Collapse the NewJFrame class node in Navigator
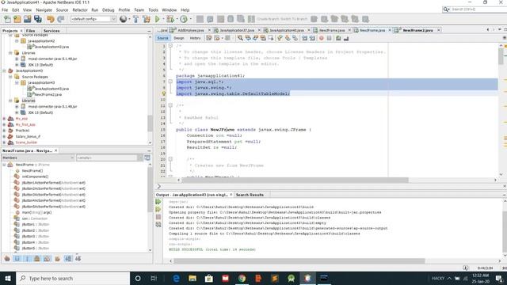Screen dimensions: 507x285 [x=4, y=165]
